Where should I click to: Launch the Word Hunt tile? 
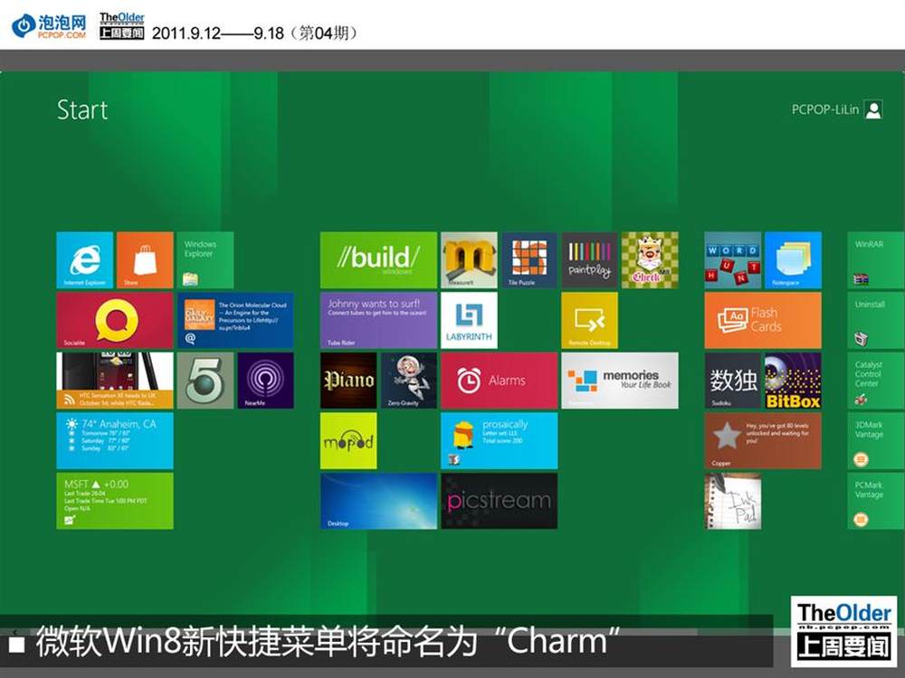(x=732, y=260)
